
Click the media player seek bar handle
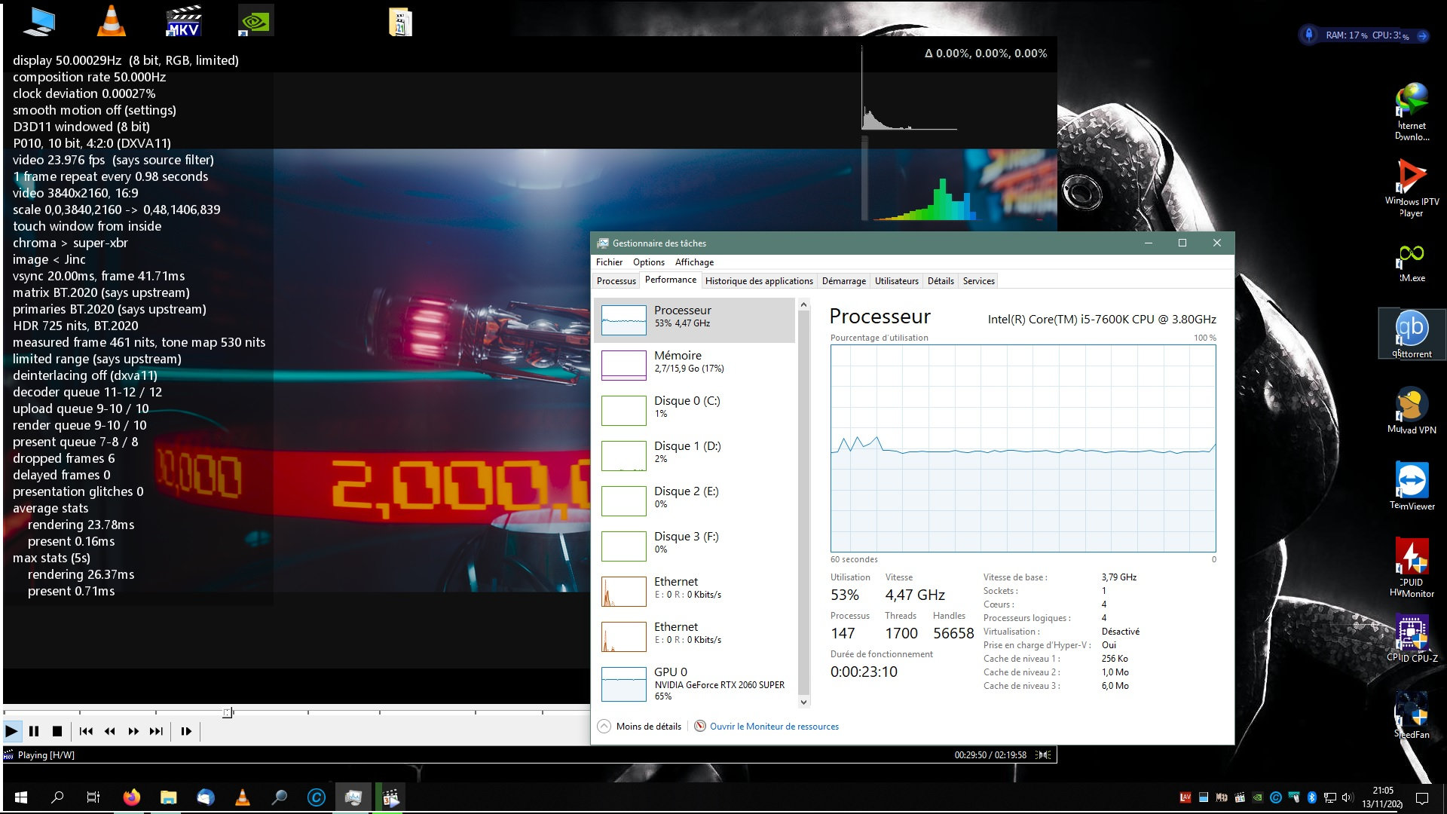pos(228,712)
